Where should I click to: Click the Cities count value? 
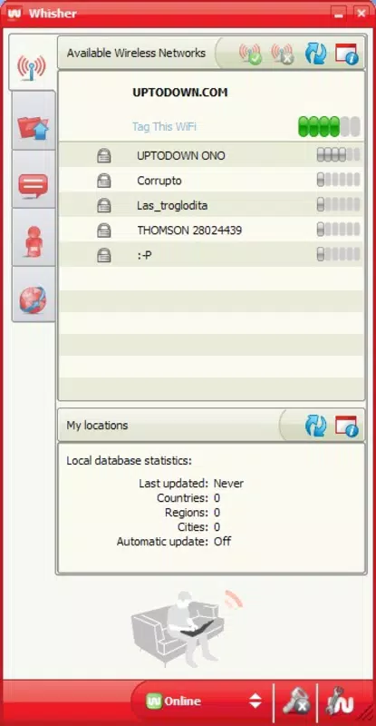click(x=217, y=527)
